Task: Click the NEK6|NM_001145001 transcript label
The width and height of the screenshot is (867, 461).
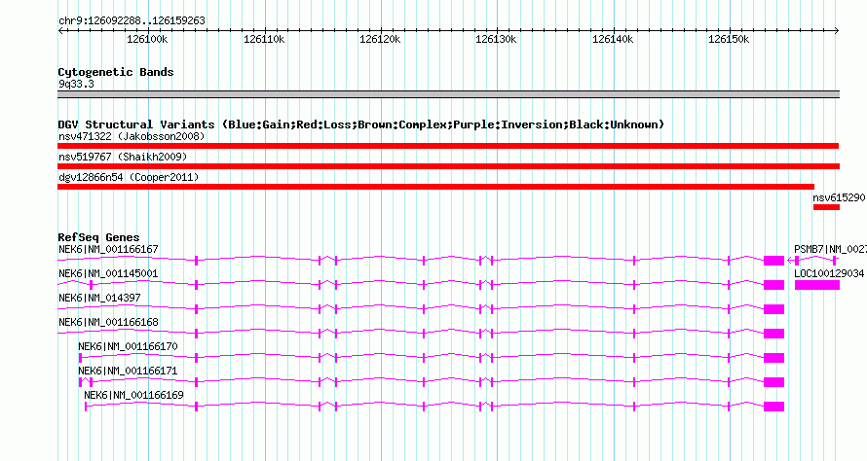Action: 108,274
